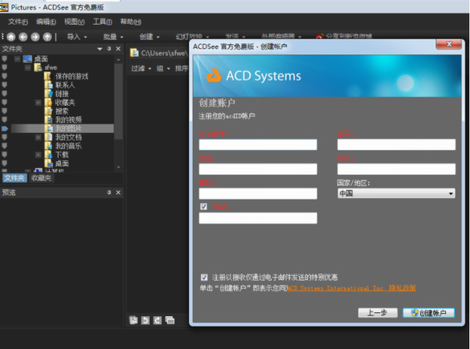Click rotate right icon in bottom toolbar

[x=157, y=320]
